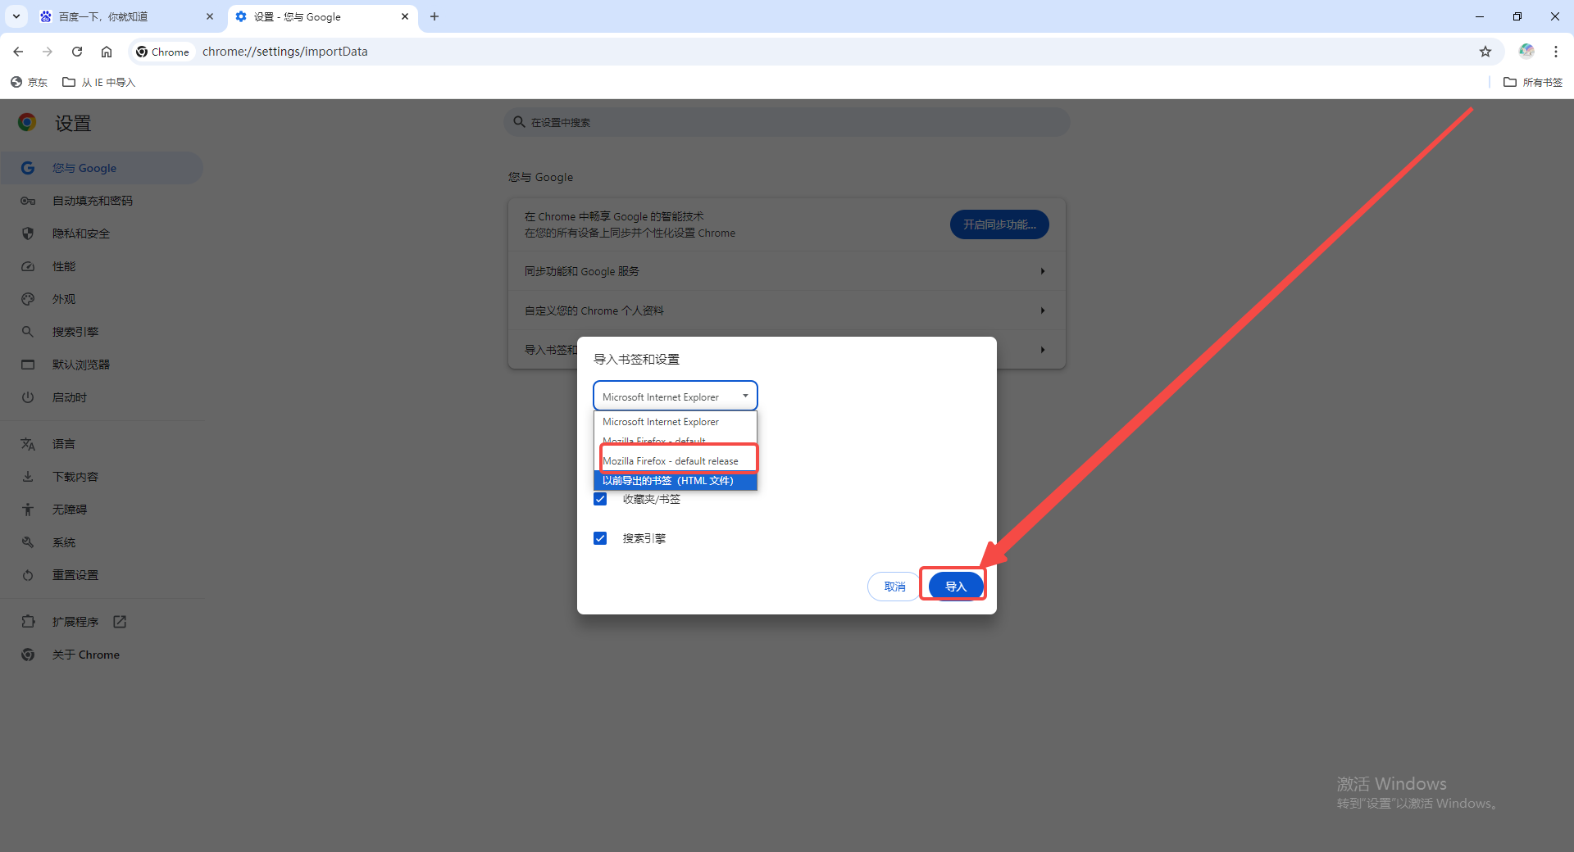Open a new tab with plus button
1574x852 pixels.
(x=434, y=16)
